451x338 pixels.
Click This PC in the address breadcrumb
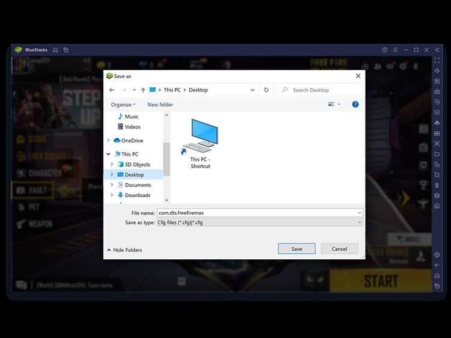click(172, 90)
